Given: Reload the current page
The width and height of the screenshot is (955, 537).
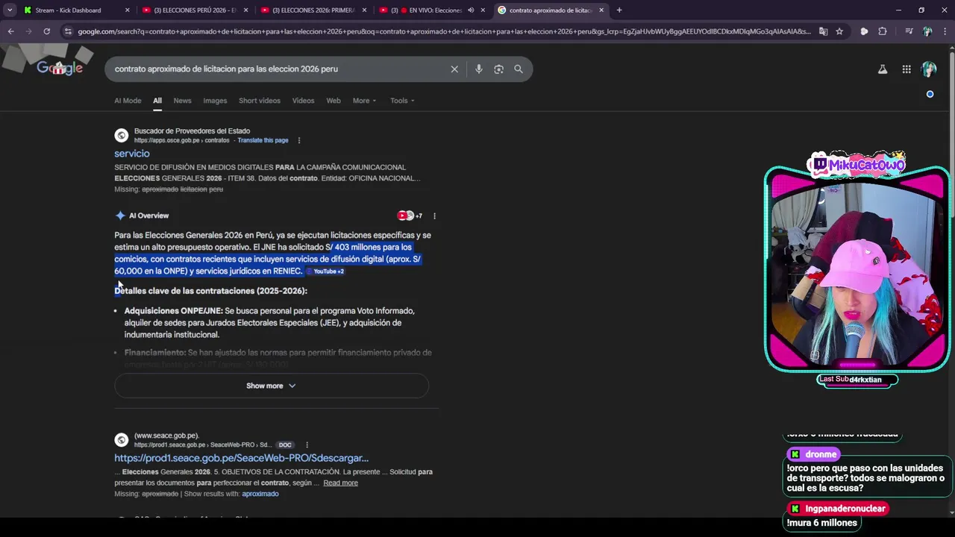Looking at the screenshot, I should click(46, 31).
